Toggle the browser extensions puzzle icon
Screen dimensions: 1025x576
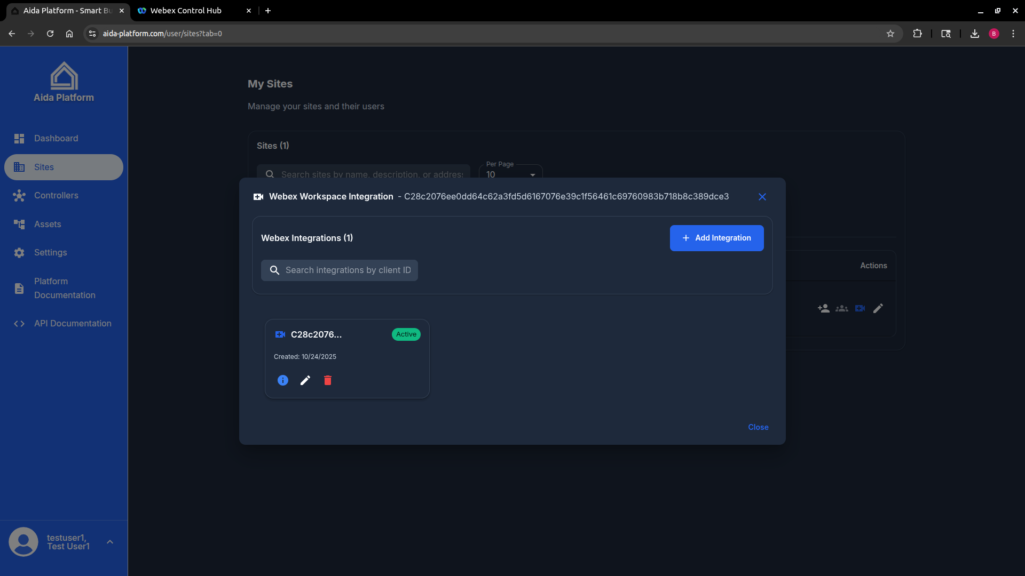918,33
